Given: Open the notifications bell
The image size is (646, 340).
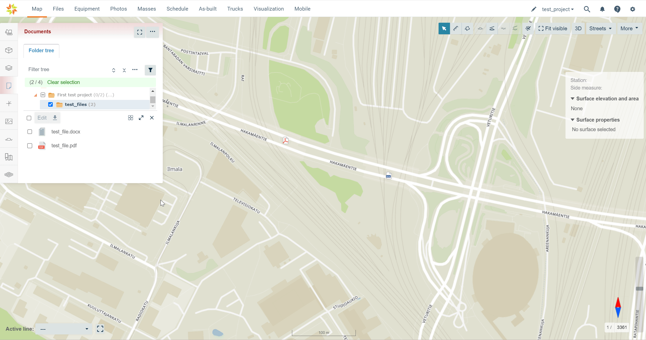Looking at the screenshot, I should pyautogui.click(x=602, y=9).
